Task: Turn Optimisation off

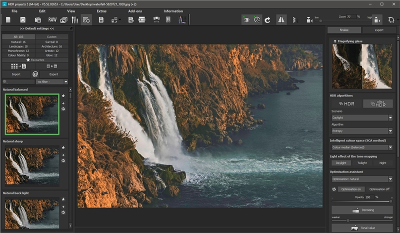Action: 379,189
